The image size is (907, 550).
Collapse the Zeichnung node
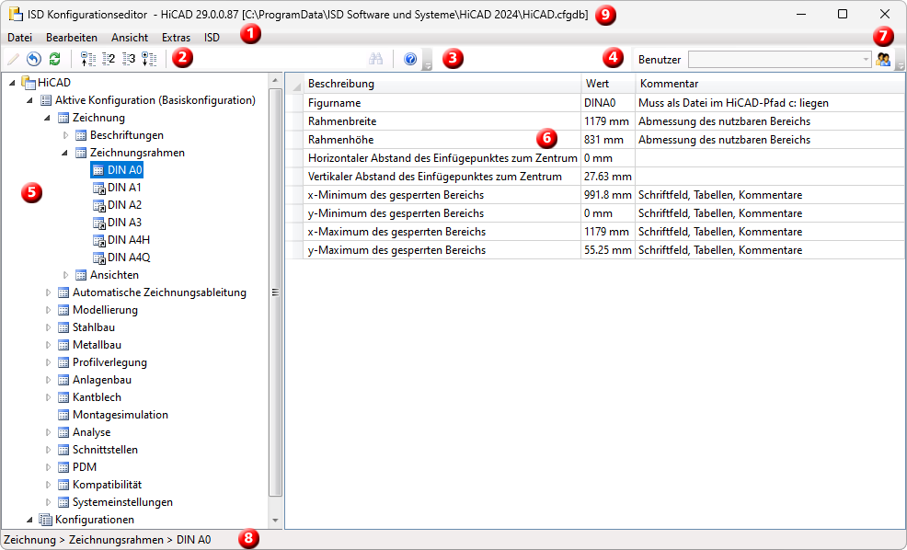48,118
